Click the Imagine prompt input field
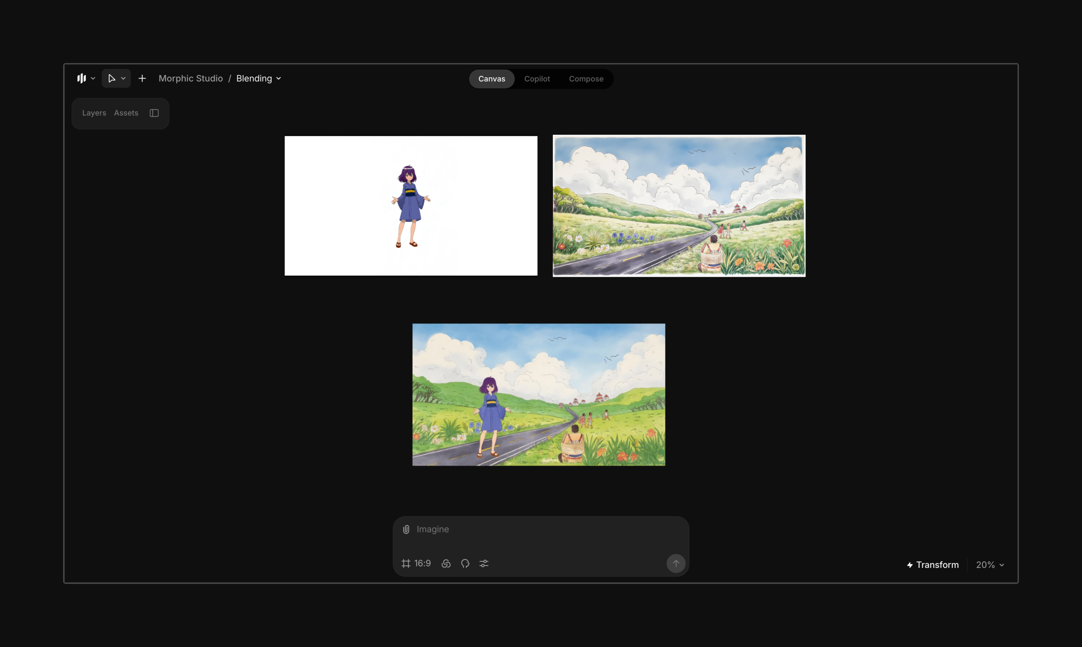This screenshot has height=647, width=1082. pos(541,529)
